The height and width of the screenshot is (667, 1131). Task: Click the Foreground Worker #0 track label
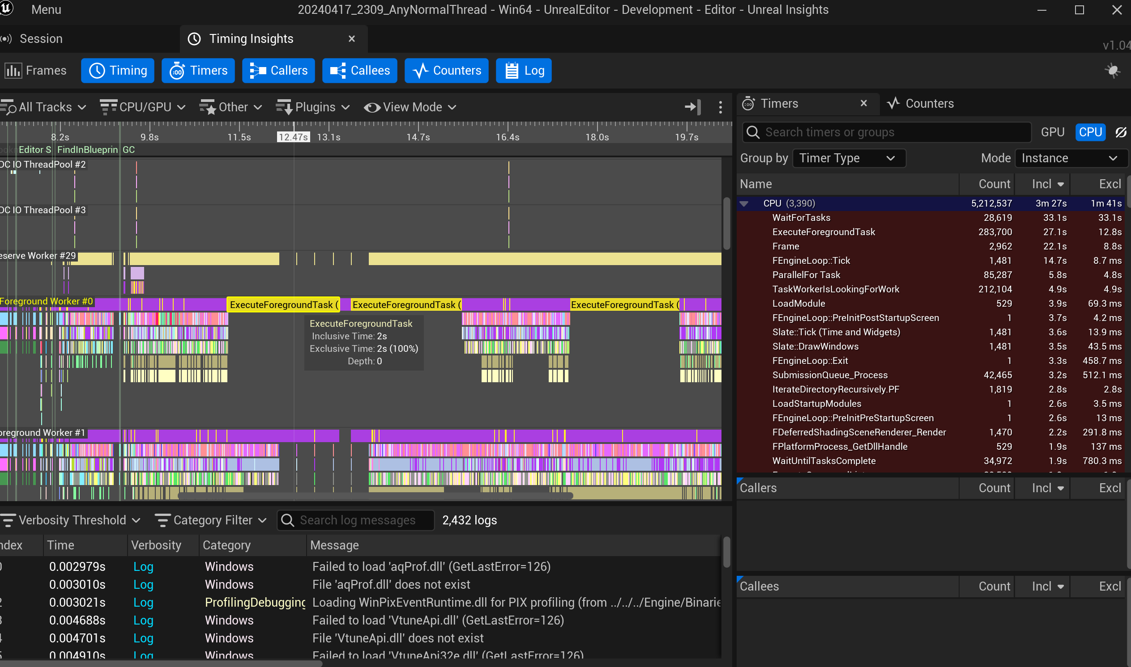pyautogui.click(x=47, y=301)
